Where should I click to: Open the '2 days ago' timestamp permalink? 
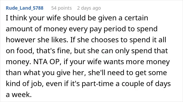point(89,8)
